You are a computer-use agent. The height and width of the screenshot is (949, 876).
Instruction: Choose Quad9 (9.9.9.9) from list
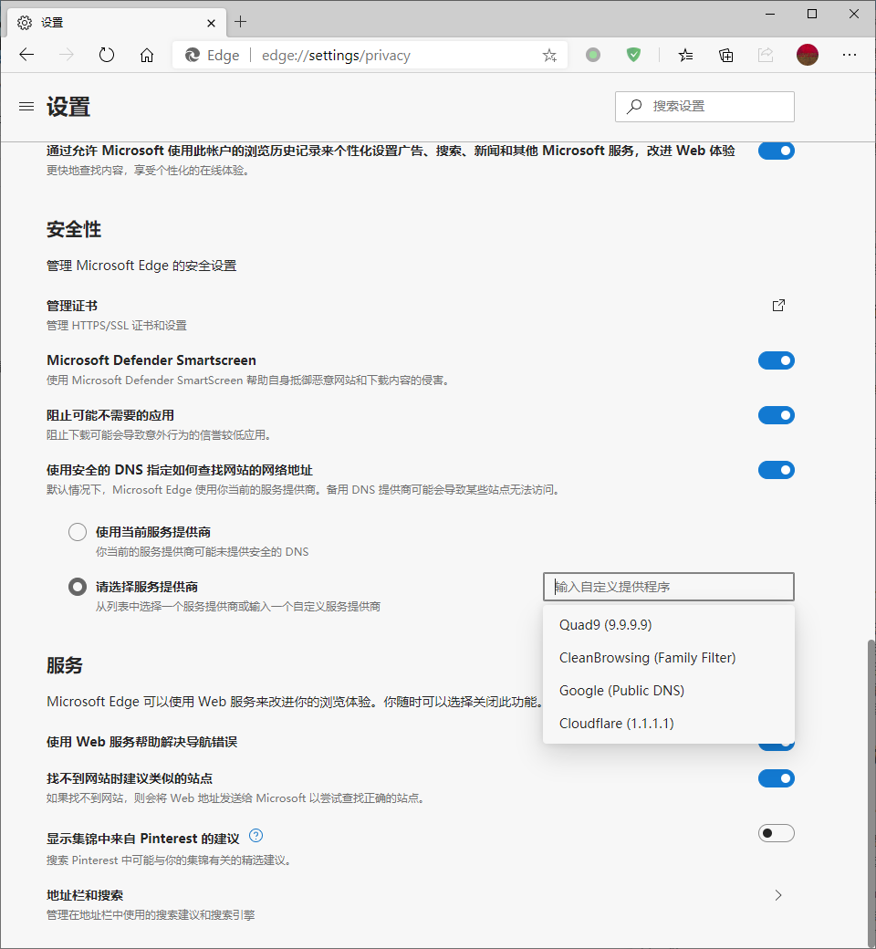click(668, 624)
